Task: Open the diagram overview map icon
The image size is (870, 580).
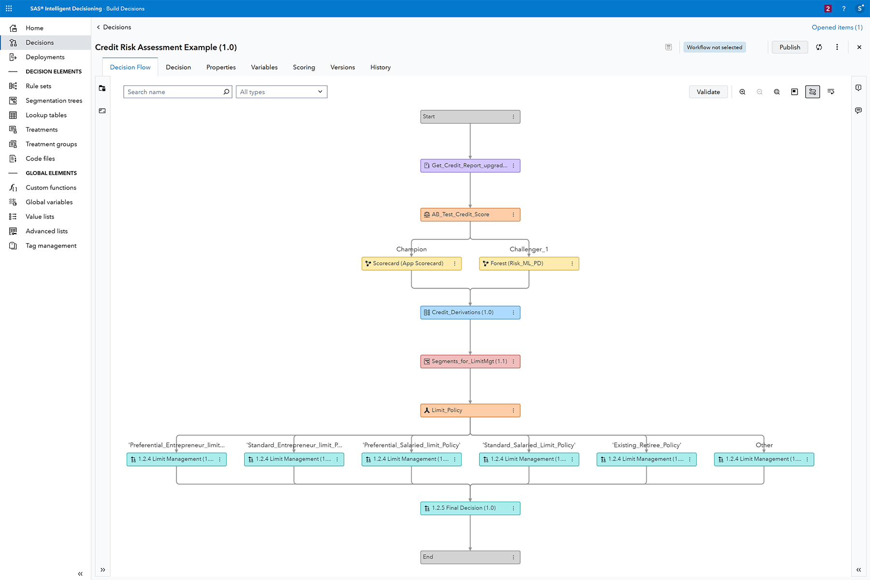Action: click(x=794, y=91)
